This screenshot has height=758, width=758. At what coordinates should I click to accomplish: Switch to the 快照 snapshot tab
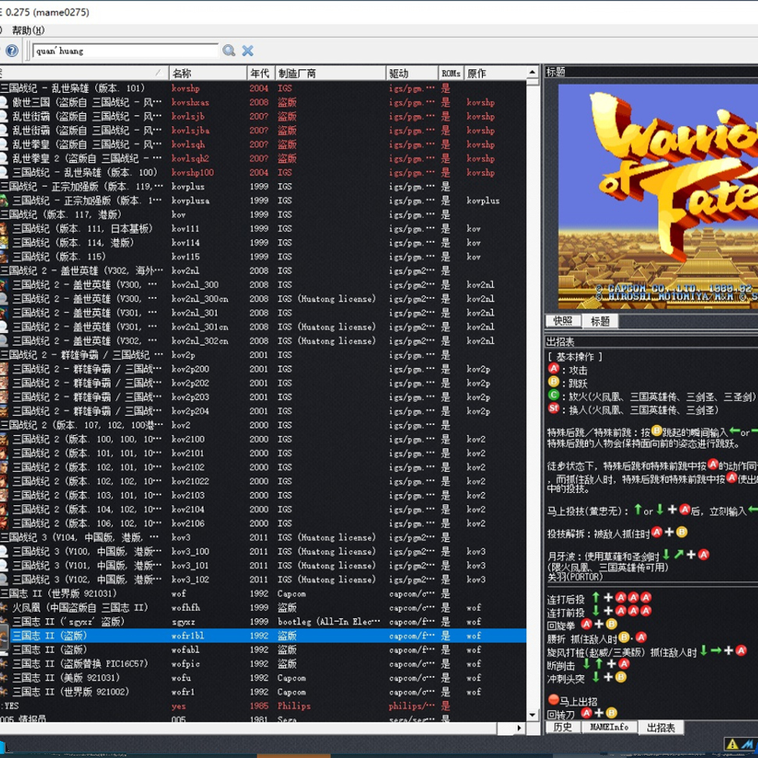(x=563, y=321)
